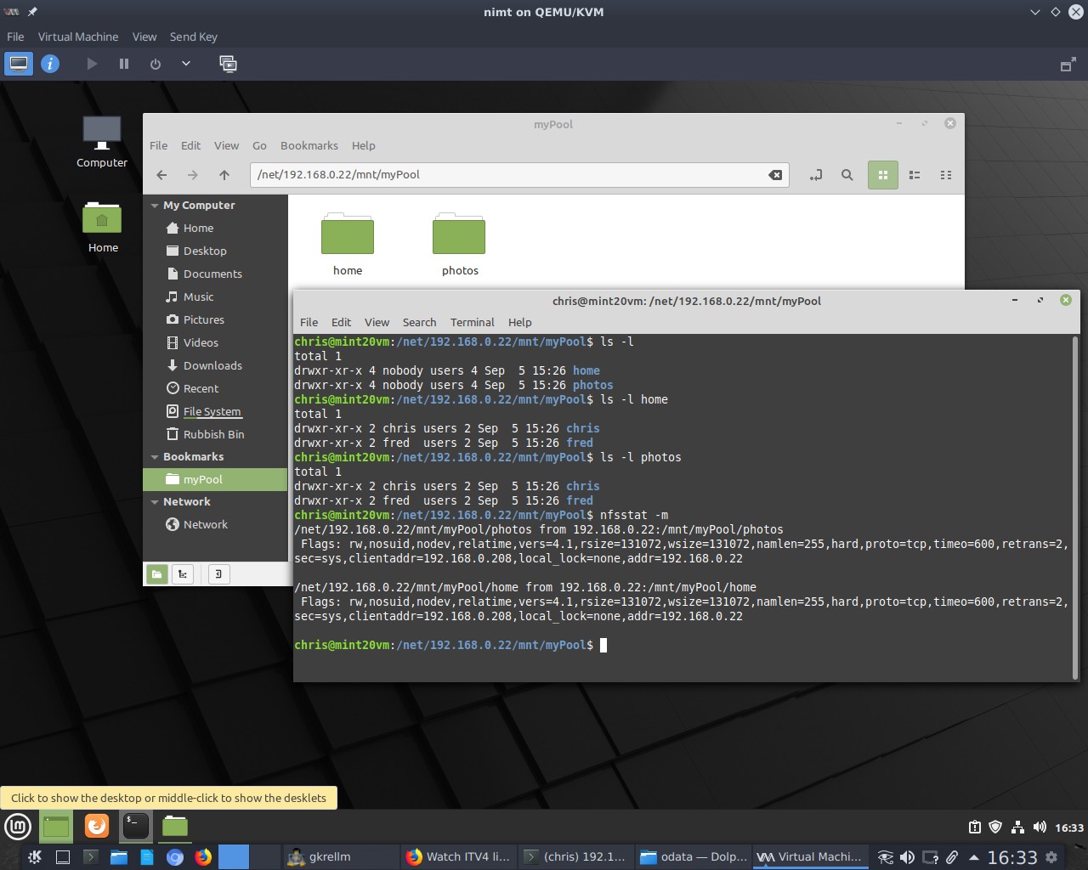Collapse the Network sidebar section
This screenshot has height=870, width=1088.
(155, 502)
